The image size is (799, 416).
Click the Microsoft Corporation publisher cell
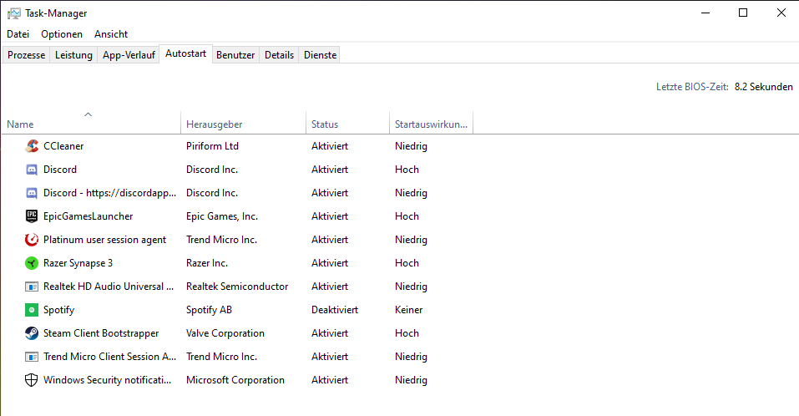(235, 380)
